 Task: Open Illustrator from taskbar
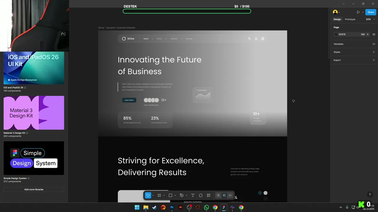(180, 207)
